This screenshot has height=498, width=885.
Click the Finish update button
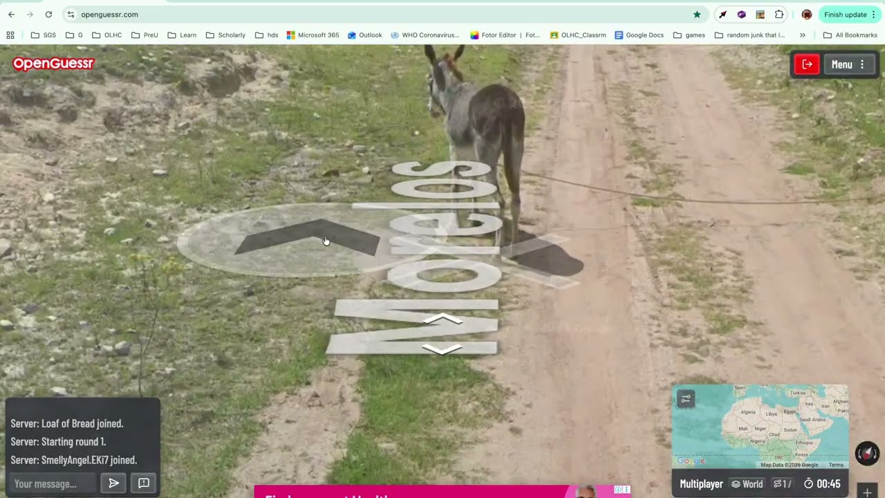[845, 15]
